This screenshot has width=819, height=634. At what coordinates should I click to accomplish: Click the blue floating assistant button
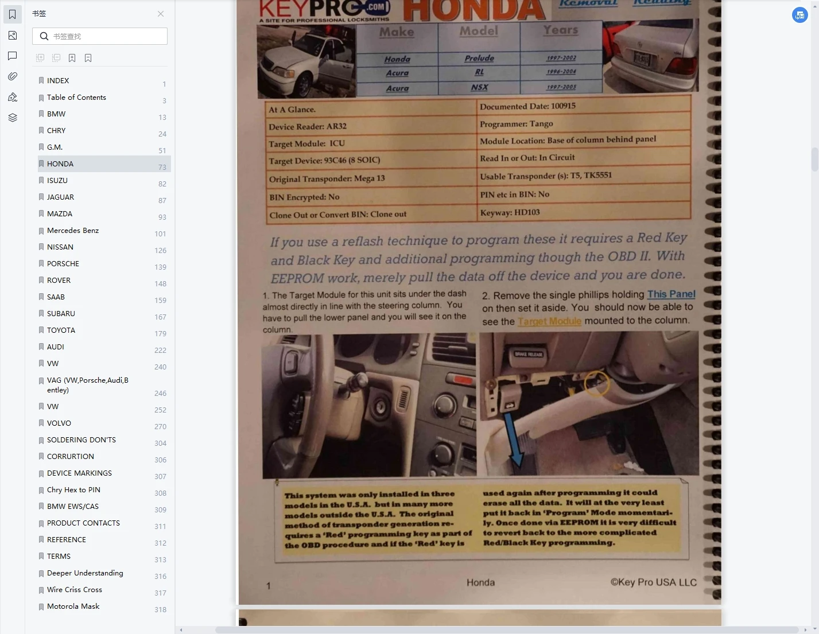(x=799, y=15)
